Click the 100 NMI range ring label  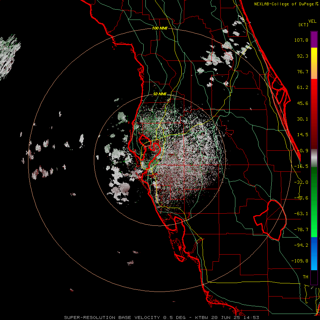tap(160, 28)
